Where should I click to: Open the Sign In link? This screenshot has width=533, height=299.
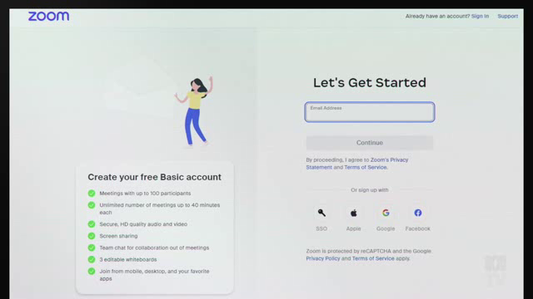click(480, 16)
